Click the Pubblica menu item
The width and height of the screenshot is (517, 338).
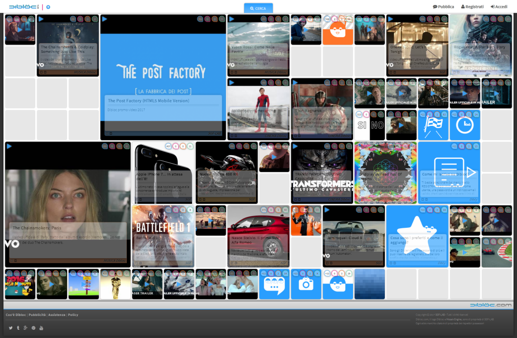coord(444,6)
